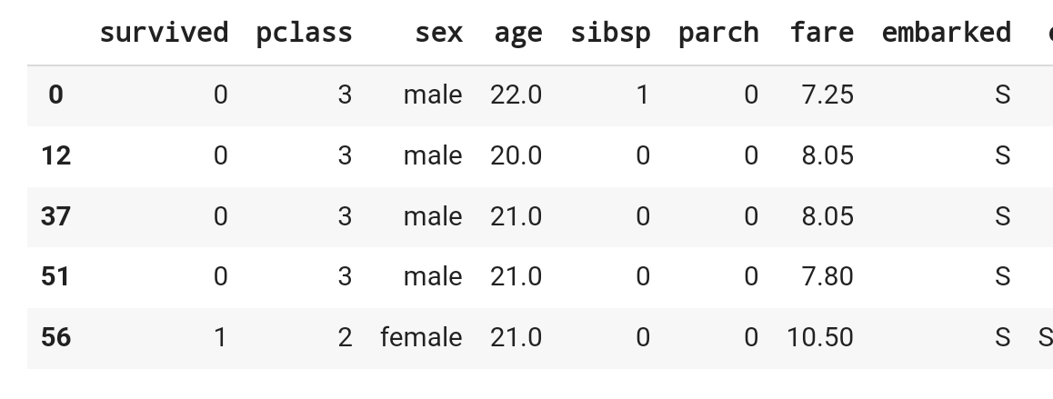Select row index 12
The image size is (1053, 399).
(x=55, y=155)
